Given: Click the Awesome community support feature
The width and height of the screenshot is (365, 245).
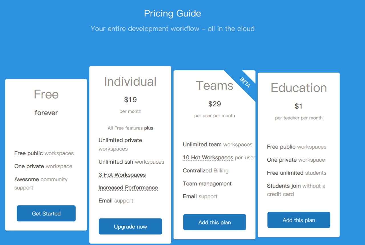Looking at the screenshot, I should 41,184.
